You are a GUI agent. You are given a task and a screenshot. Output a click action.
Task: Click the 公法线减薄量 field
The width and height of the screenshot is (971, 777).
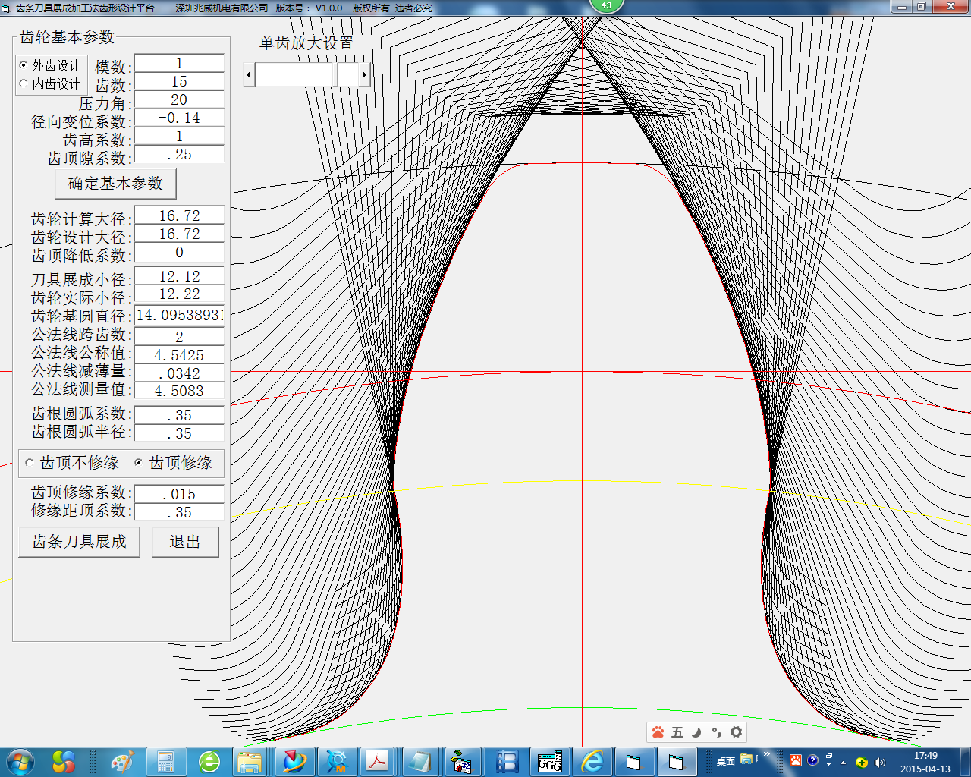pyautogui.click(x=179, y=373)
